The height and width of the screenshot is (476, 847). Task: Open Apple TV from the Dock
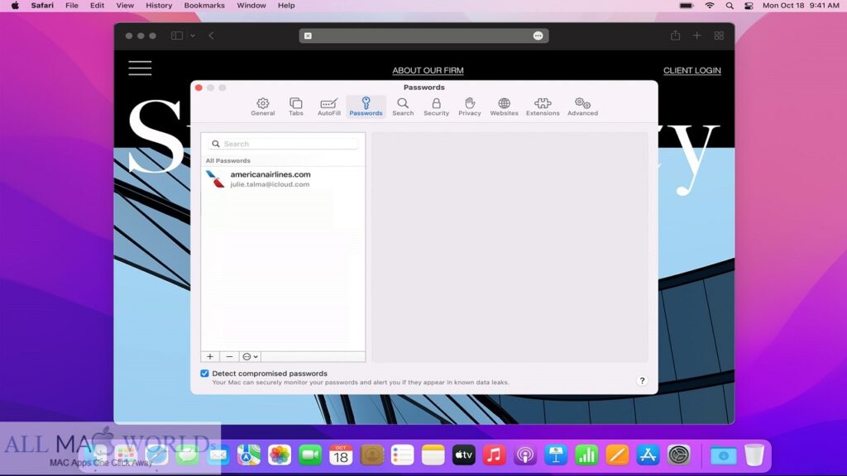[x=463, y=455]
